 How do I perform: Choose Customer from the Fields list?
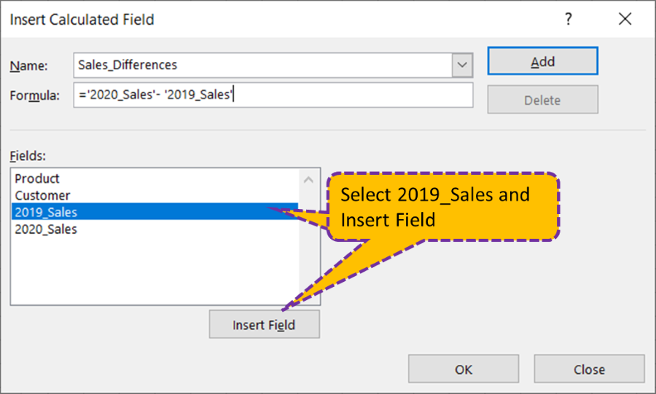click(x=43, y=195)
